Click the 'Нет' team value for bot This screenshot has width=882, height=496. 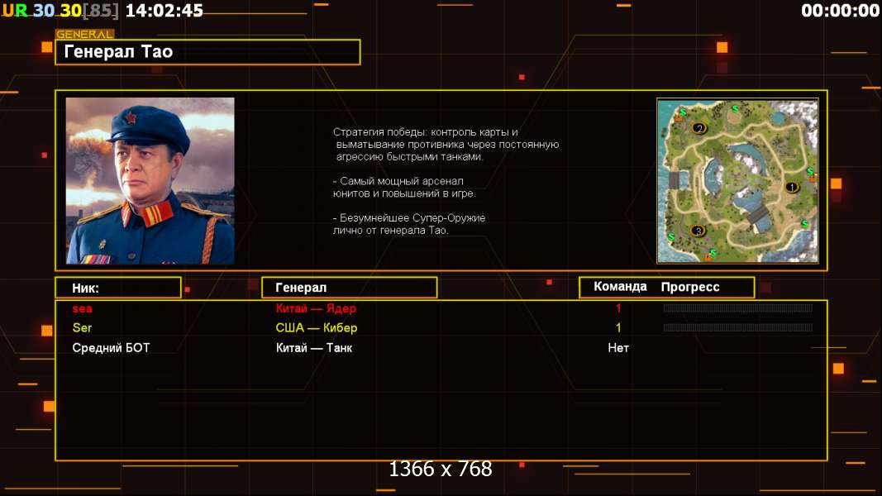click(x=618, y=347)
